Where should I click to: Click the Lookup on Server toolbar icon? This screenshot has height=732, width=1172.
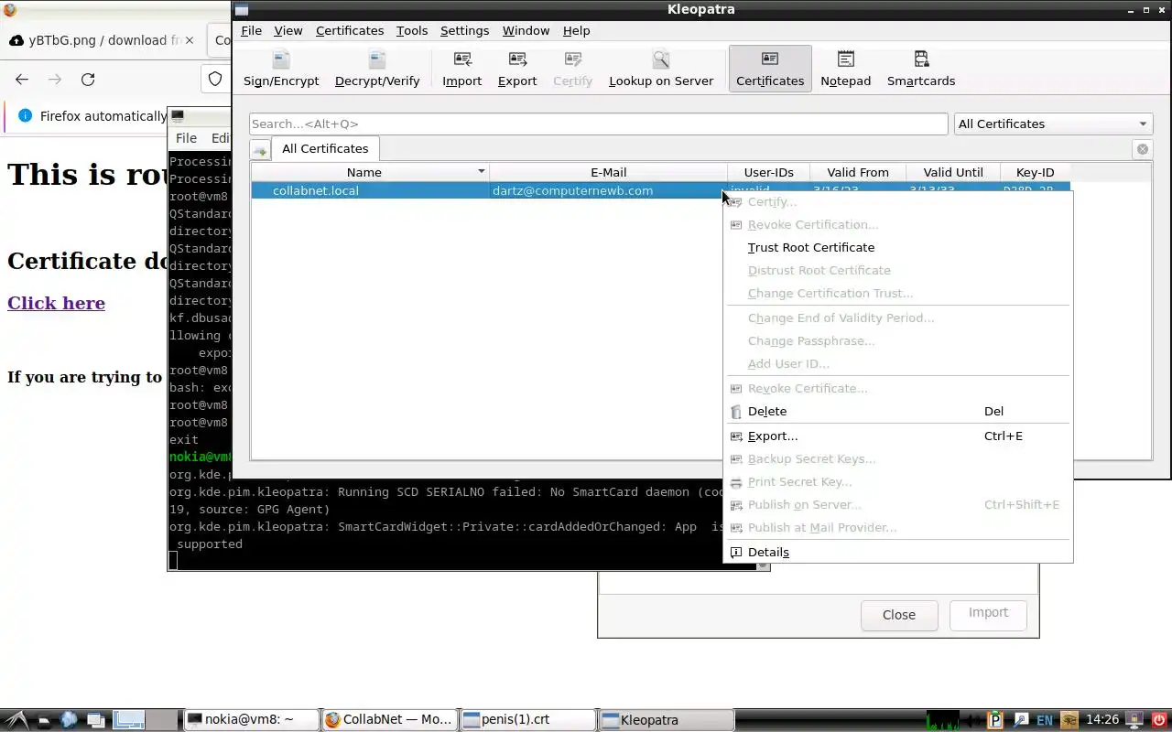pos(661,69)
